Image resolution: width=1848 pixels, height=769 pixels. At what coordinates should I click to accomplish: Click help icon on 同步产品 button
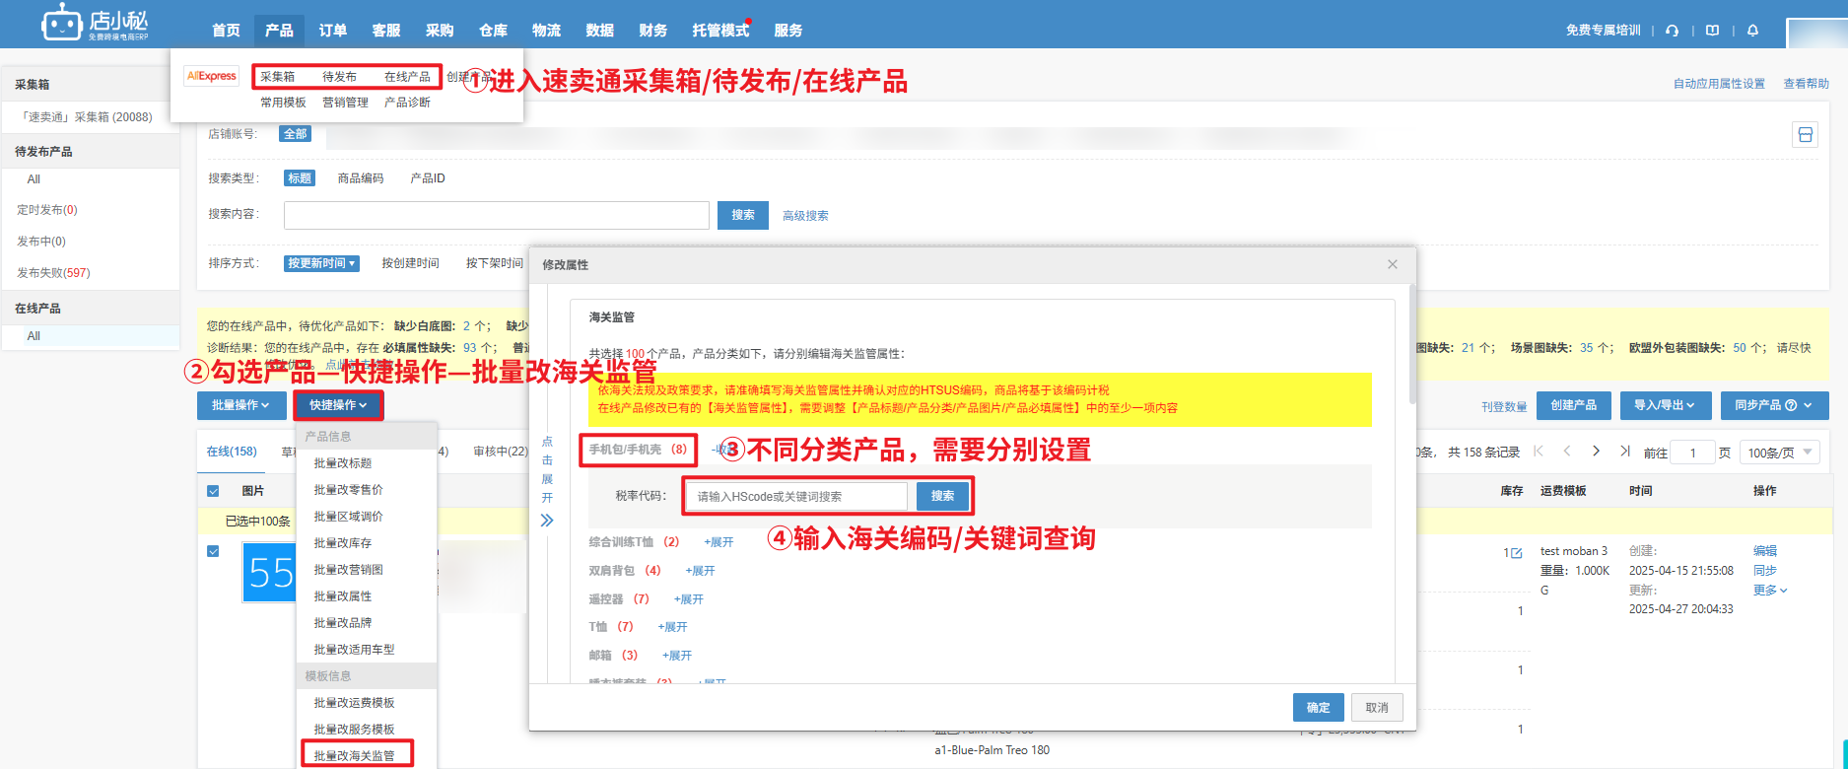(x=1791, y=405)
